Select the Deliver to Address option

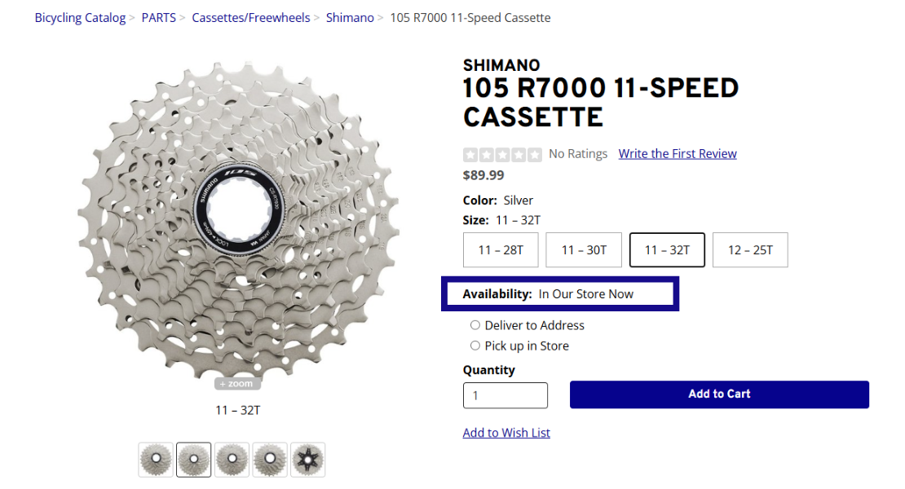pyautogui.click(x=475, y=324)
